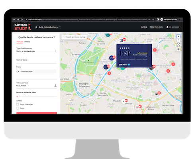Viewport: 196px width, 159px height.
Task: Select the Trier par tab
Action: click(20, 42)
